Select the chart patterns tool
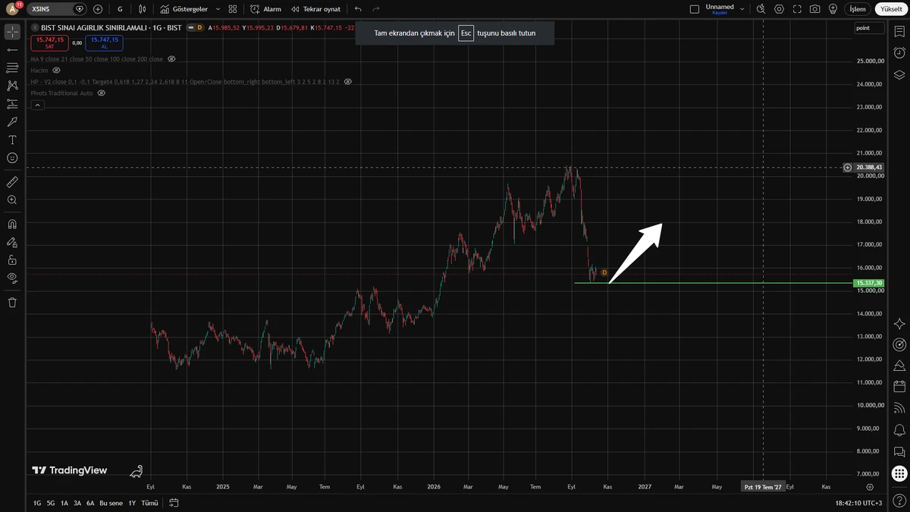Image resolution: width=910 pixels, height=512 pixels. (12, 86)
